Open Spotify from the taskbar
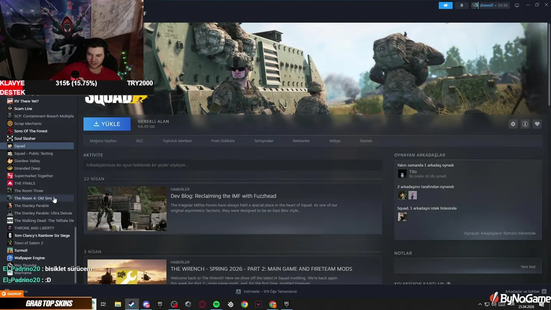The width and height of the screenshot is (551, 310). tap(217, 304)
